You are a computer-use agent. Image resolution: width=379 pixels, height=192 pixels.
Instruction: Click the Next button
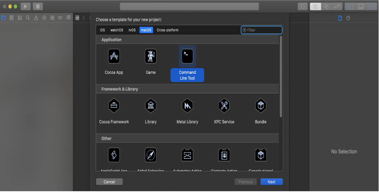coord(271,182)
